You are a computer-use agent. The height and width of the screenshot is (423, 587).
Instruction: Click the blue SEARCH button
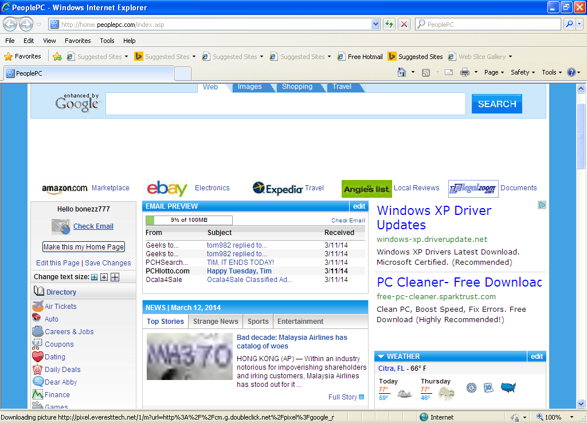tap(497, 104)
